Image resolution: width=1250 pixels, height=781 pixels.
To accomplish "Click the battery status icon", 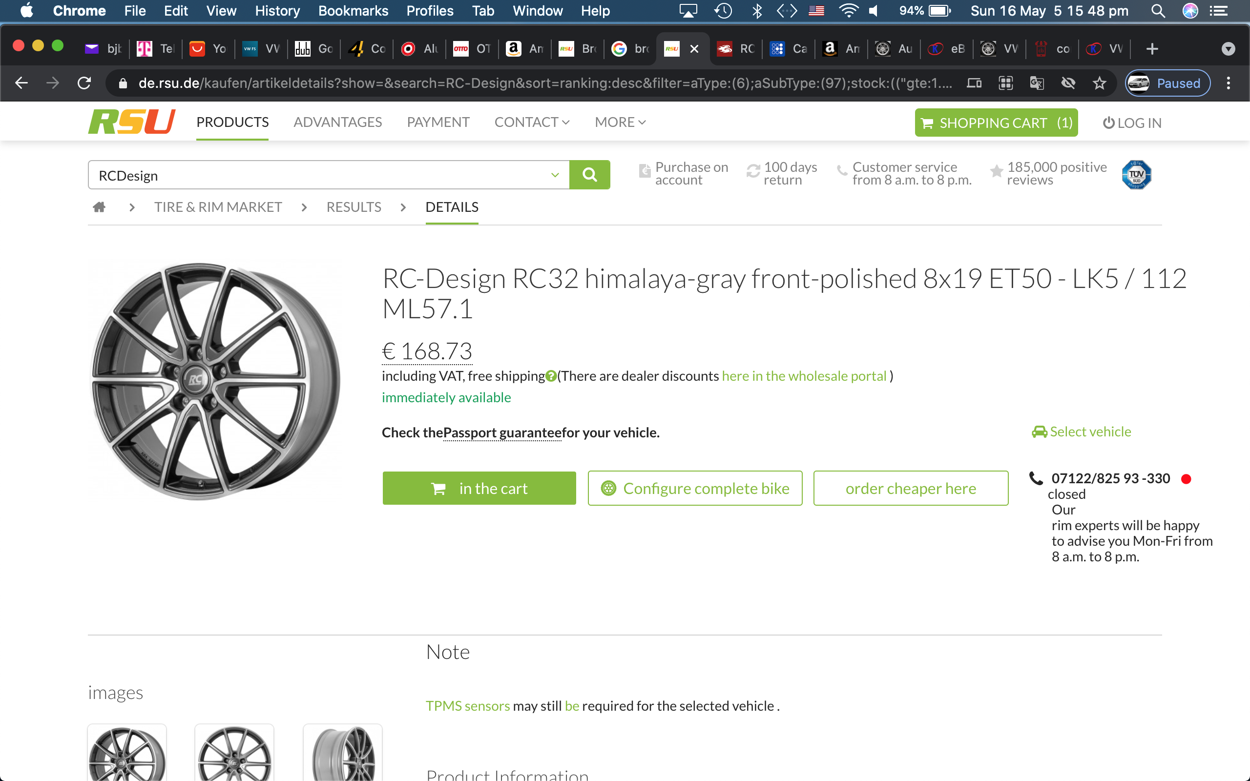I will tap(939, 11).
